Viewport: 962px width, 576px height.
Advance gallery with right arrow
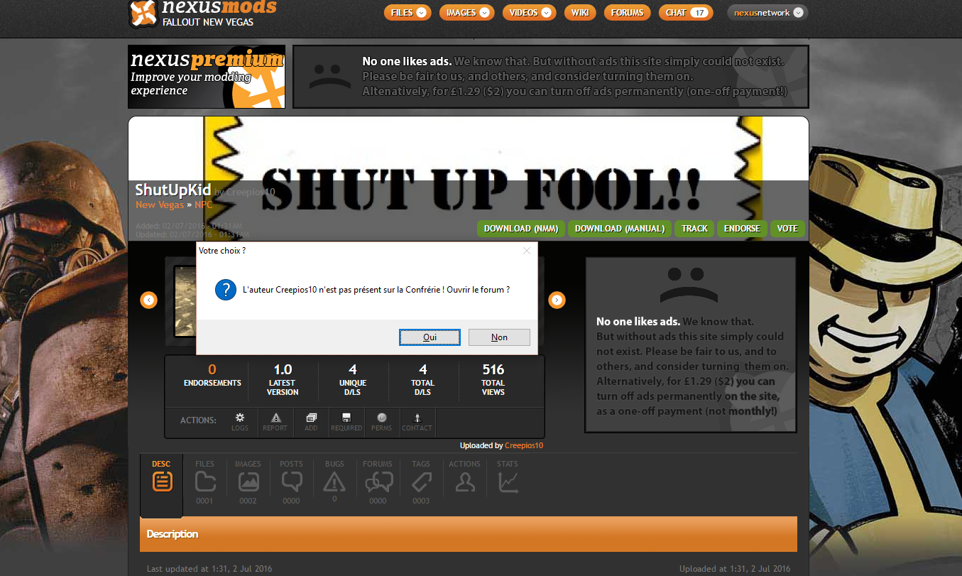point(557,300)
